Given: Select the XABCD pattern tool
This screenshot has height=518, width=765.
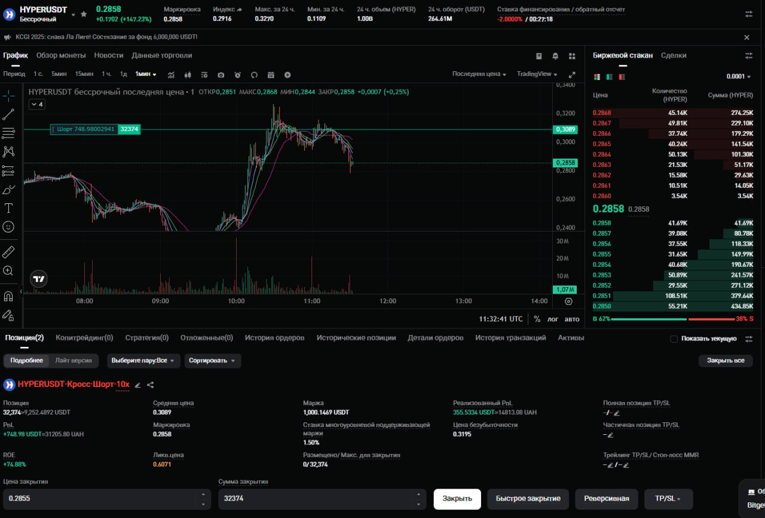Looking at the screenshot, I should pyautogui.click(x=8, y=152).
